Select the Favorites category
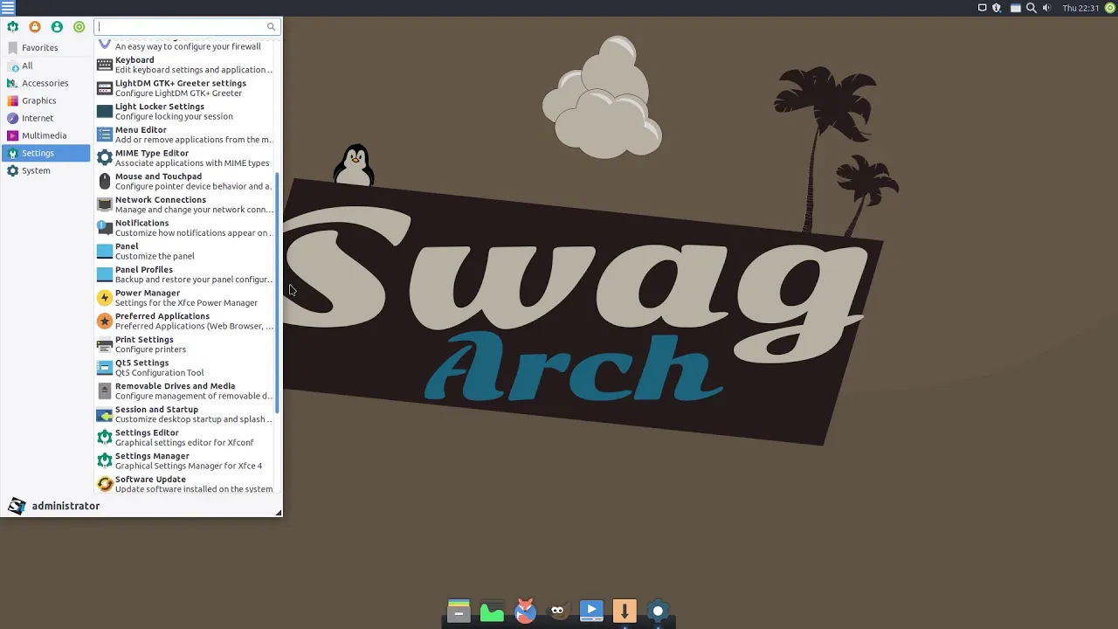This screenshot has width=1118, height=629. click(46, 48)
